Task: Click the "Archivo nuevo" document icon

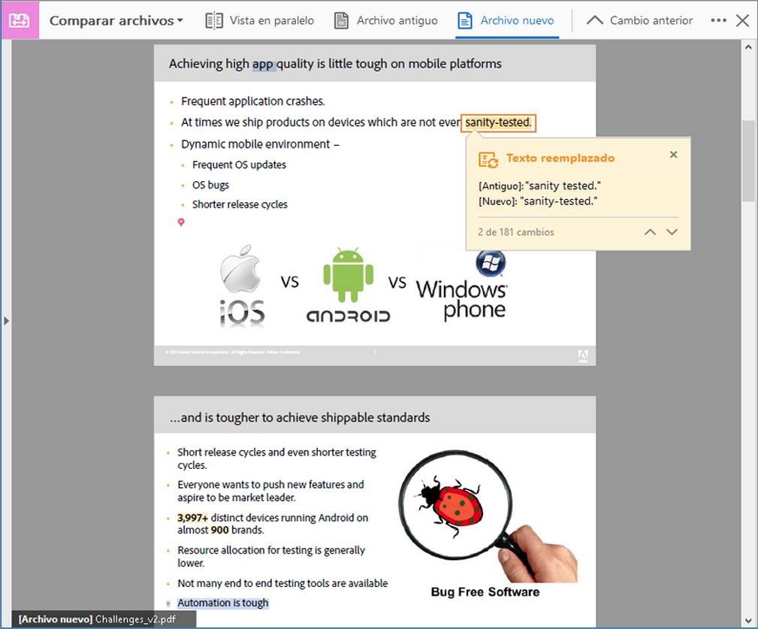Action: point(464,20)
